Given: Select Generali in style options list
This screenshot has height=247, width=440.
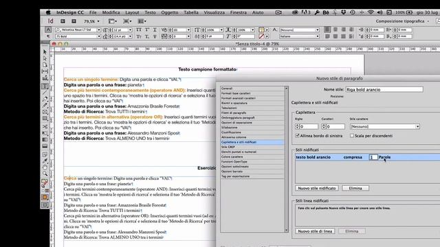Looking at the screenshot, I should point(252,89).
